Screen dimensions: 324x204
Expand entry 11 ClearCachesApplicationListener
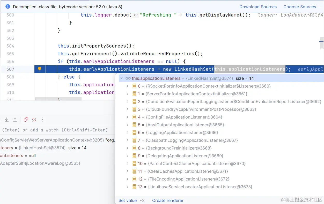coord(127,171)
